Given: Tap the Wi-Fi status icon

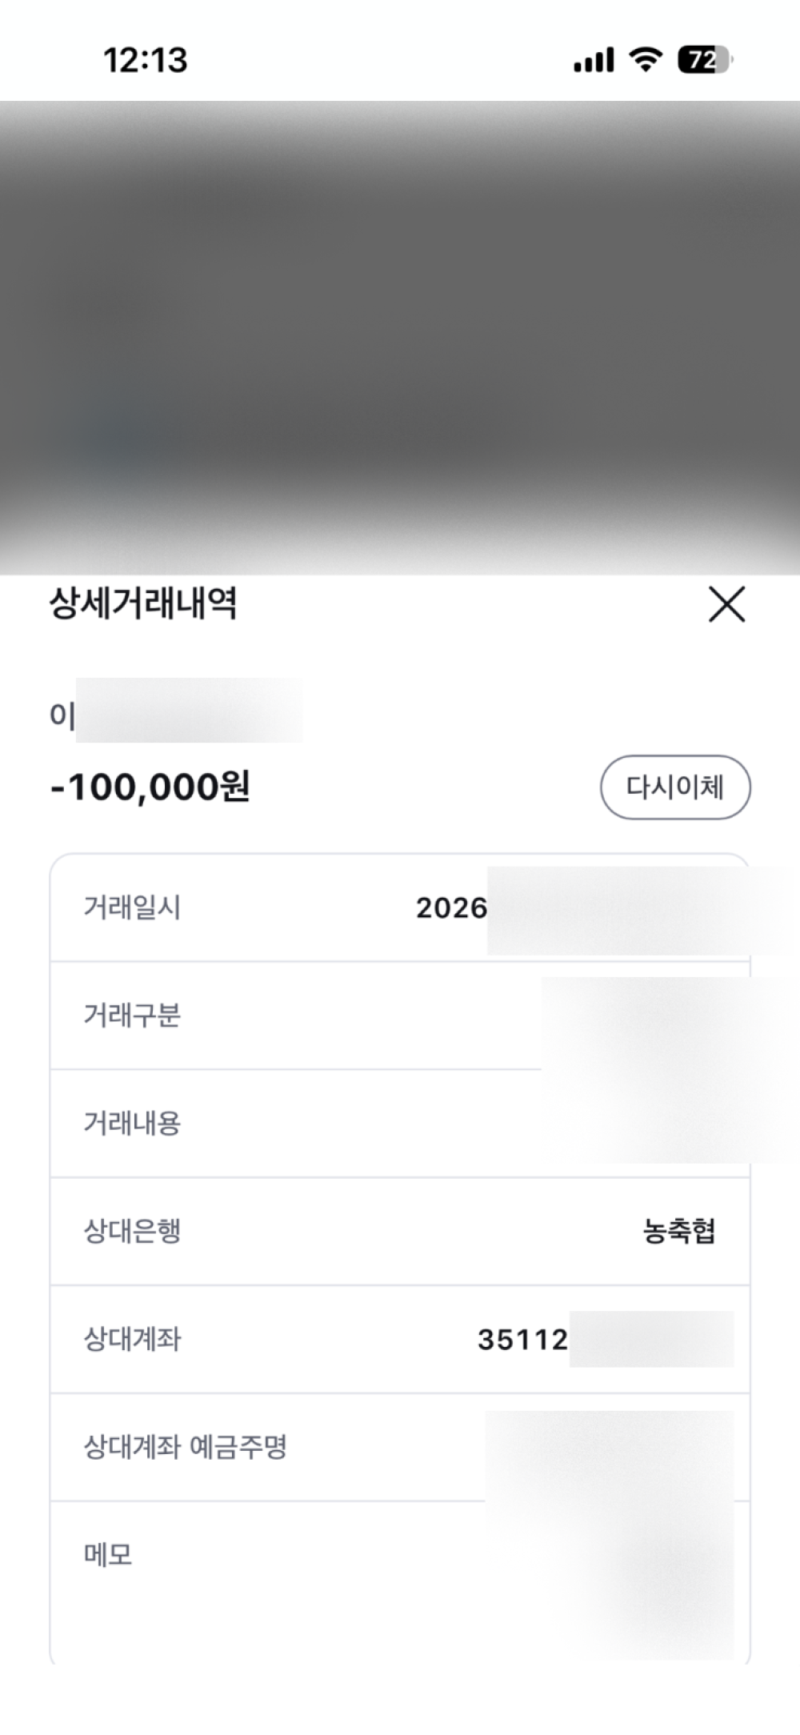Looking at the screenshot, I should (x=645, y=59).
